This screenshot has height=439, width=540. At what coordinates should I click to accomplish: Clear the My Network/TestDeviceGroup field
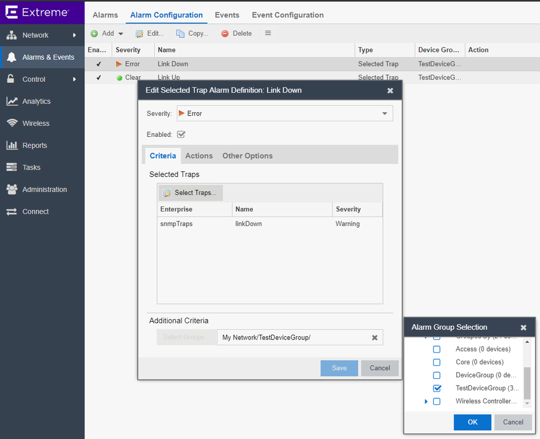click(374, 337)
